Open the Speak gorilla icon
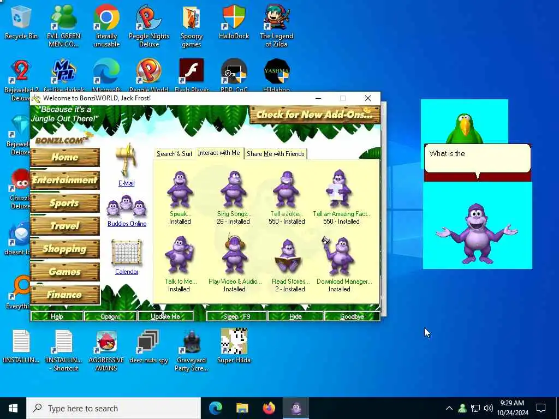The width and height of the screenshot is (559, 419). [x=180, y=189]
